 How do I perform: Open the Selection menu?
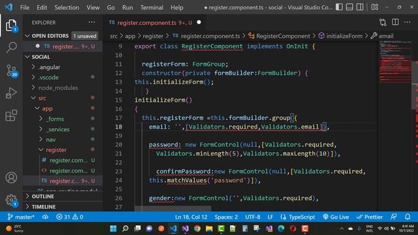click(x=67, y=7)
